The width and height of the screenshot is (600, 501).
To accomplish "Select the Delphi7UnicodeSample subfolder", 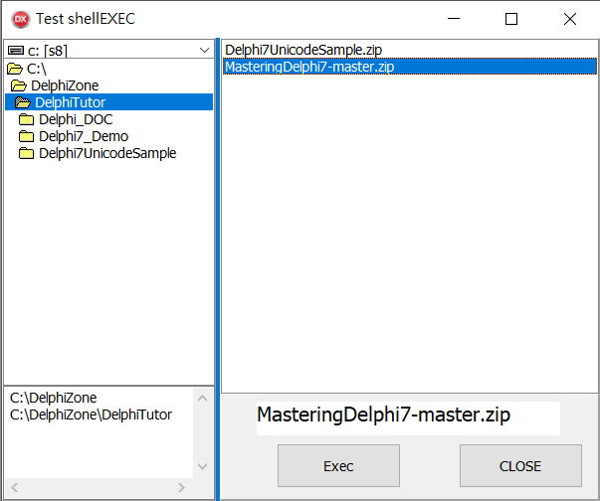I will pos(109,153).
